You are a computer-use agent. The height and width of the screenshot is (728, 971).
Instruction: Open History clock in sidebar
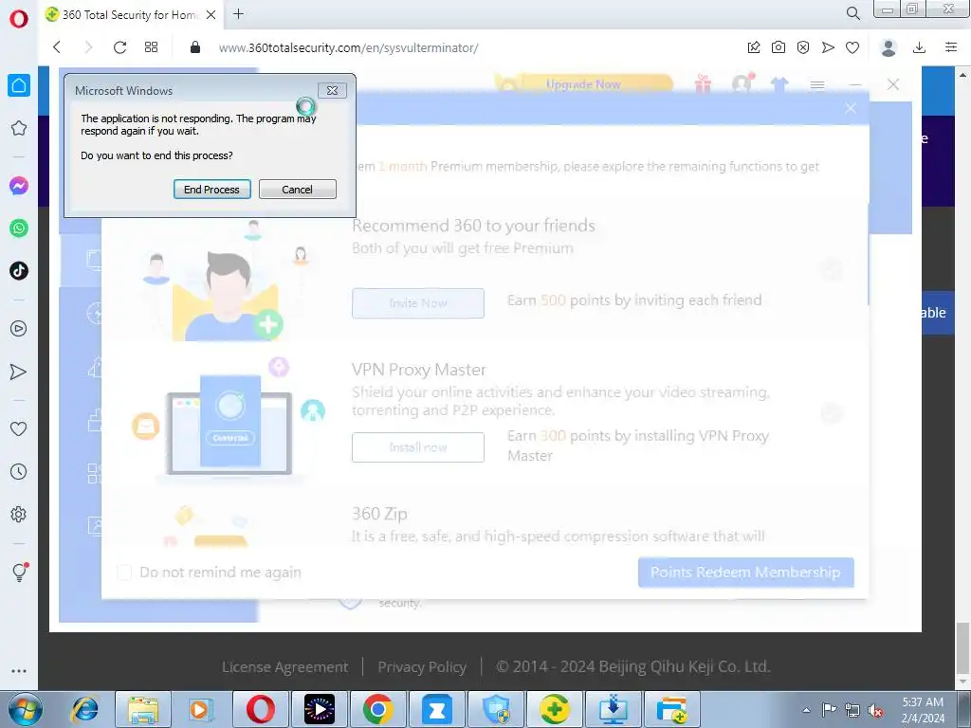tap(19, 472)
